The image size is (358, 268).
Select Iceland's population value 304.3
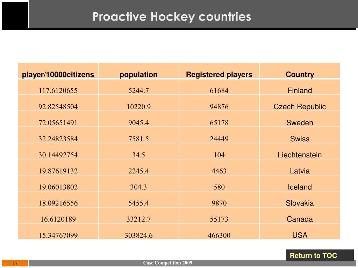[x=138, y=187]
